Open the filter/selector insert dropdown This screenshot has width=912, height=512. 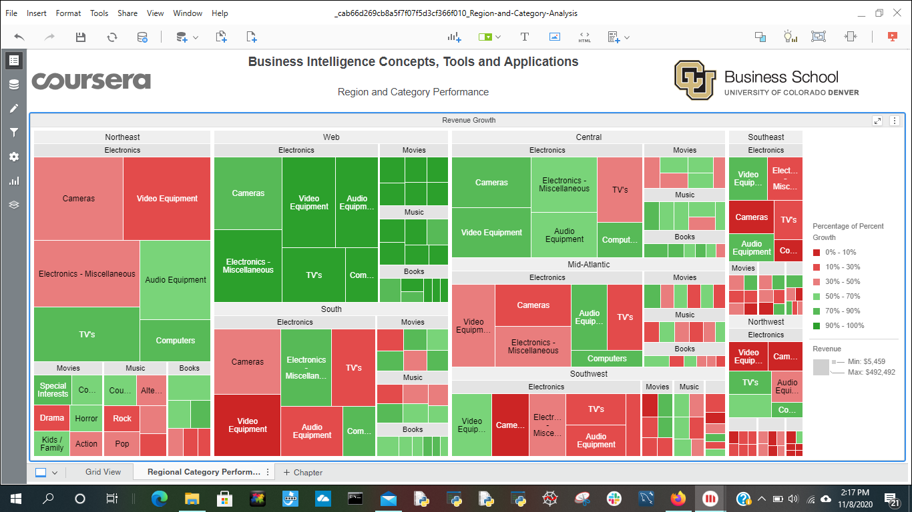498,38
